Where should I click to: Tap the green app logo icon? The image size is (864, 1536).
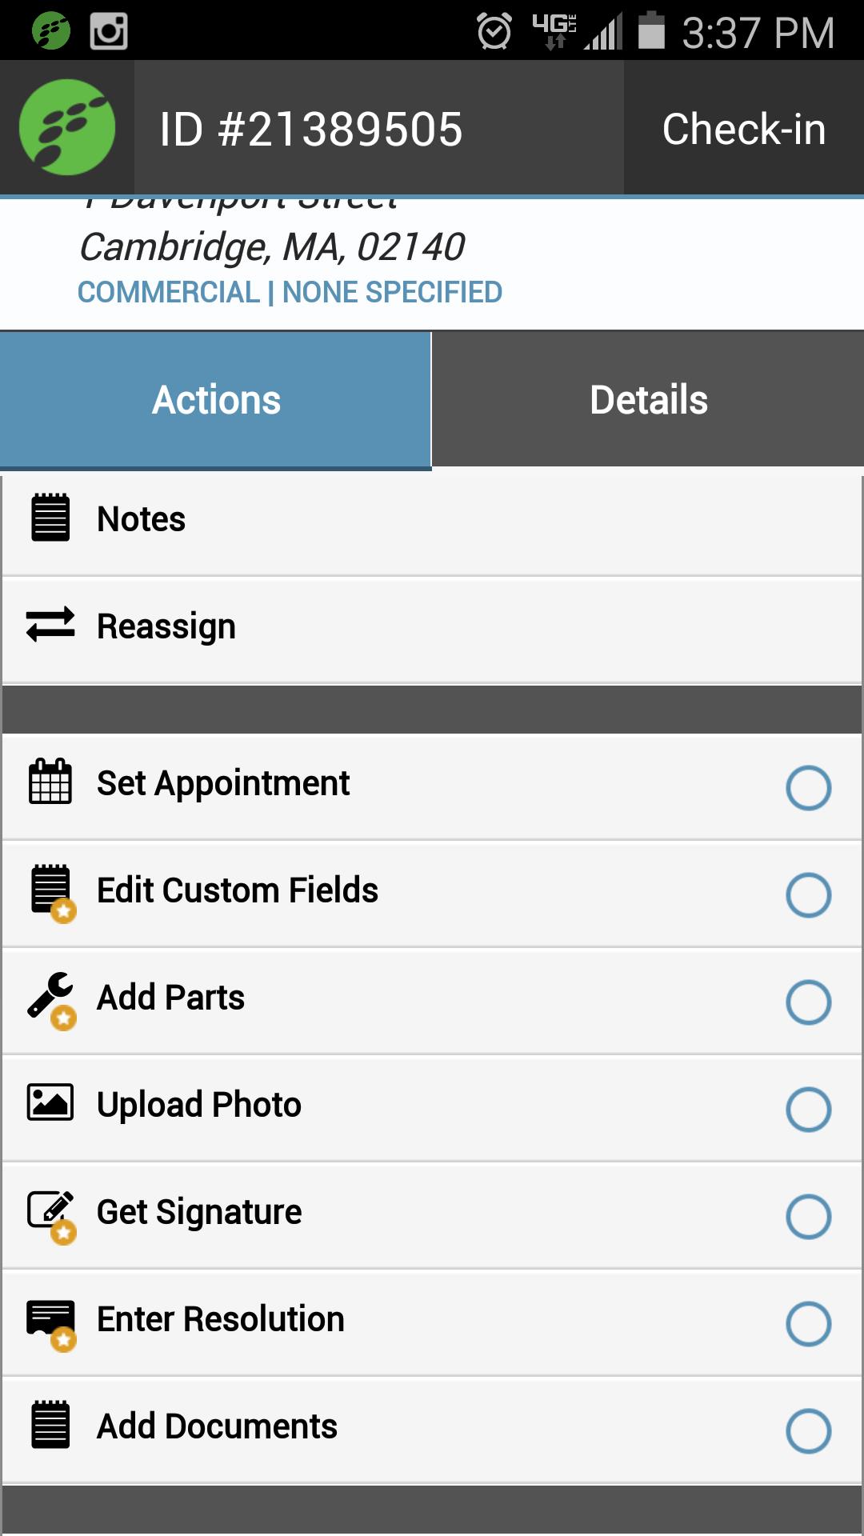click(x=67, y=128)
